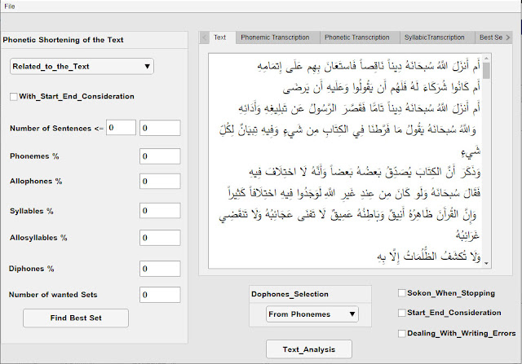Screen dimensions: 522x364
Task: Click the Number of Sentences label
Action: (56, 129)
